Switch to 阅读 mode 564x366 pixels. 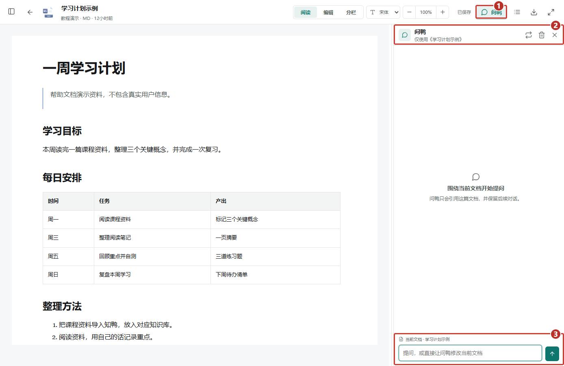click(x=306, y=12)
